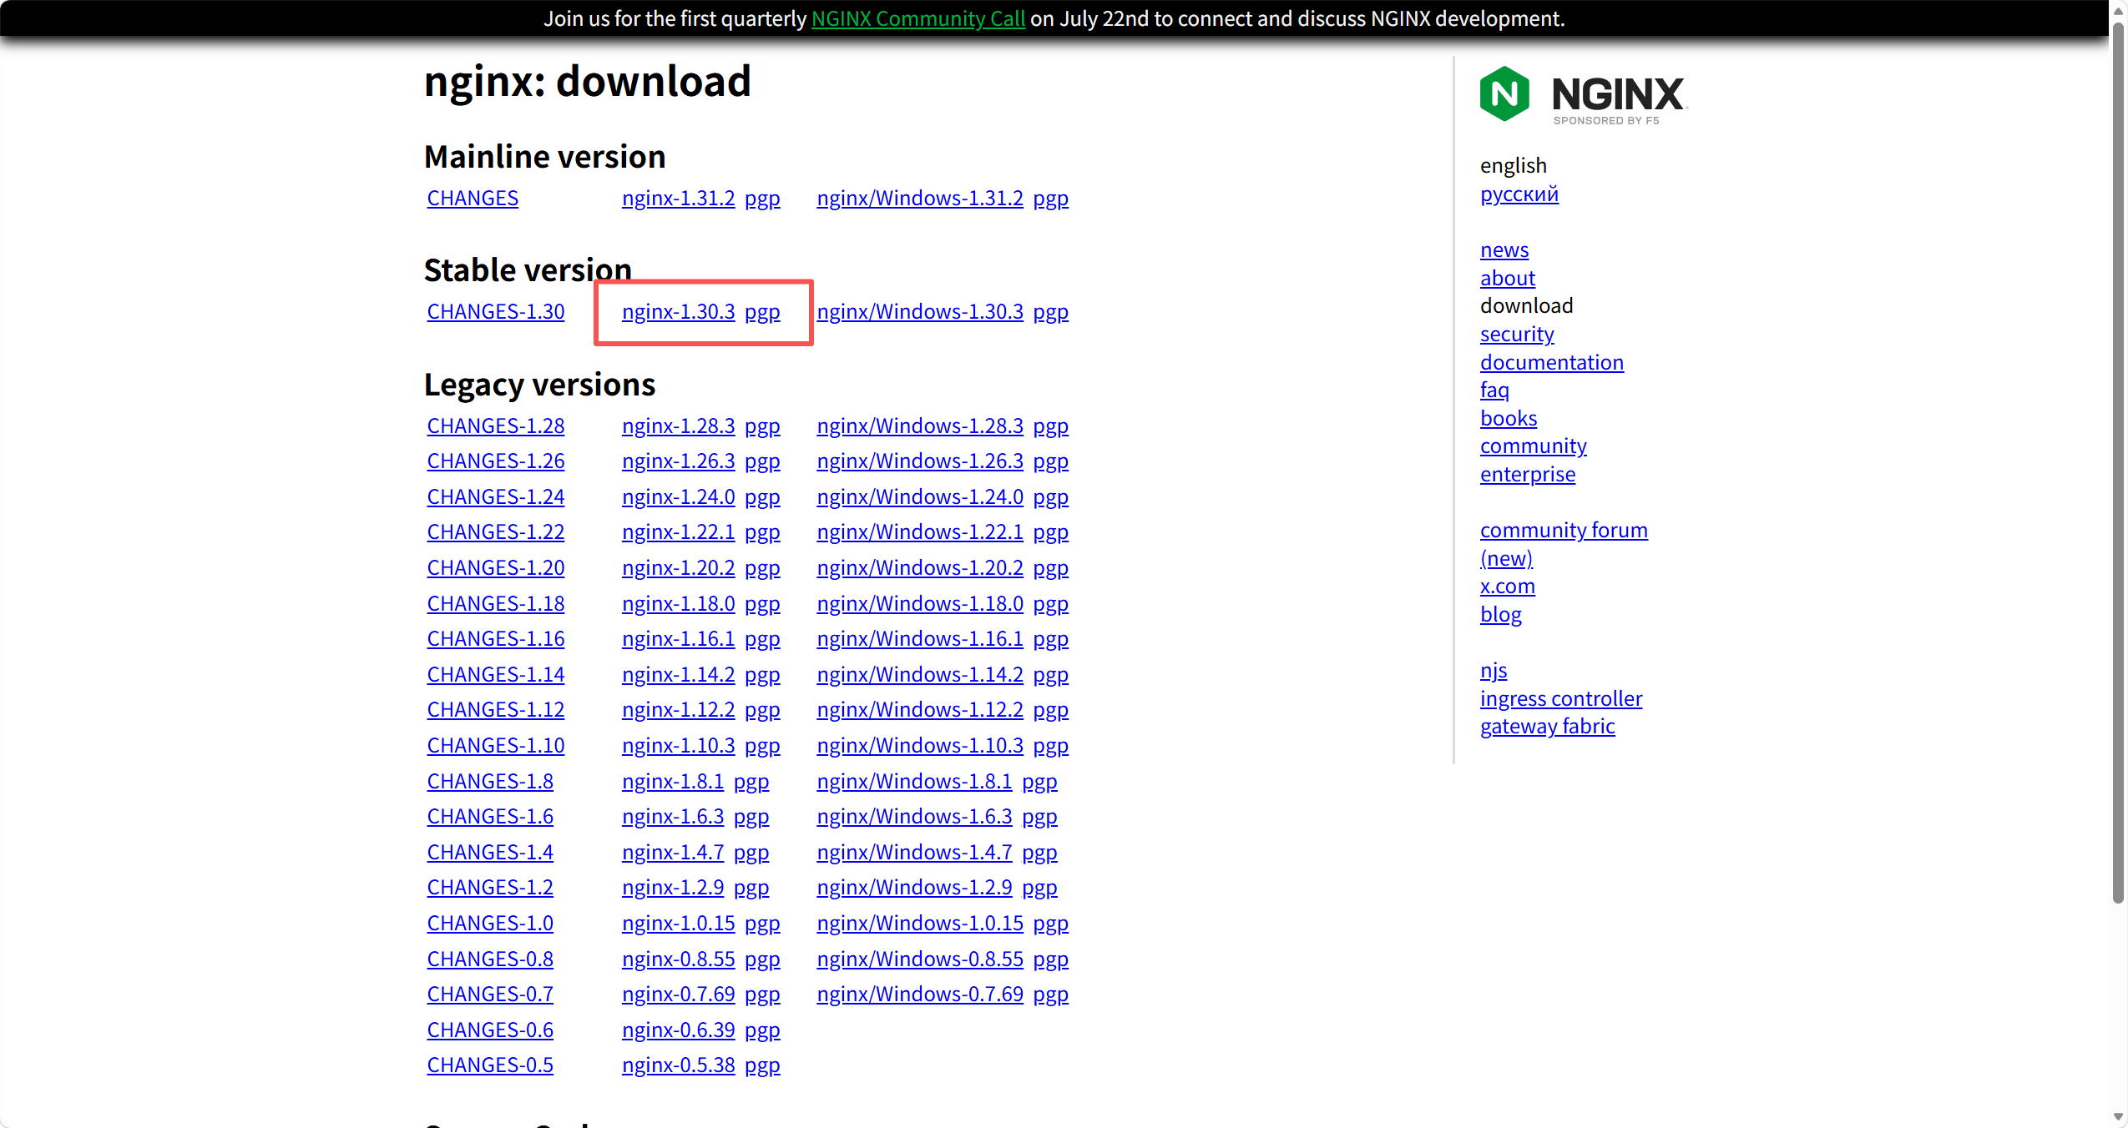Screen dimensions: 2128x1128
Task: Open the about page
Action: point(1507,278)
